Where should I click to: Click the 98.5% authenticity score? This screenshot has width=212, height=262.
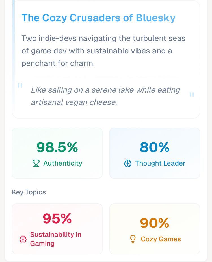pos(57,147)
